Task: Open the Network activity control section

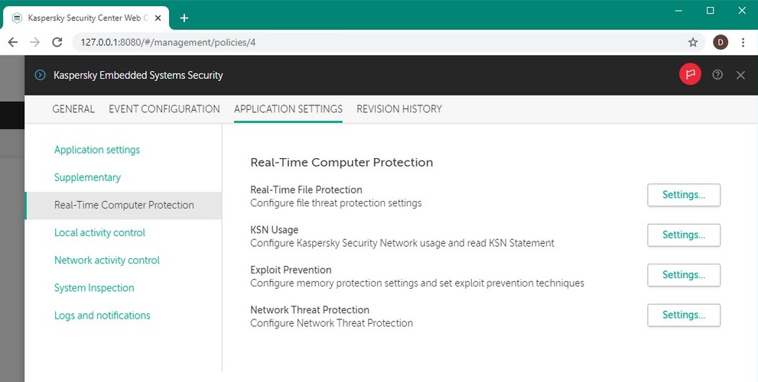Action: pos(107,260)
